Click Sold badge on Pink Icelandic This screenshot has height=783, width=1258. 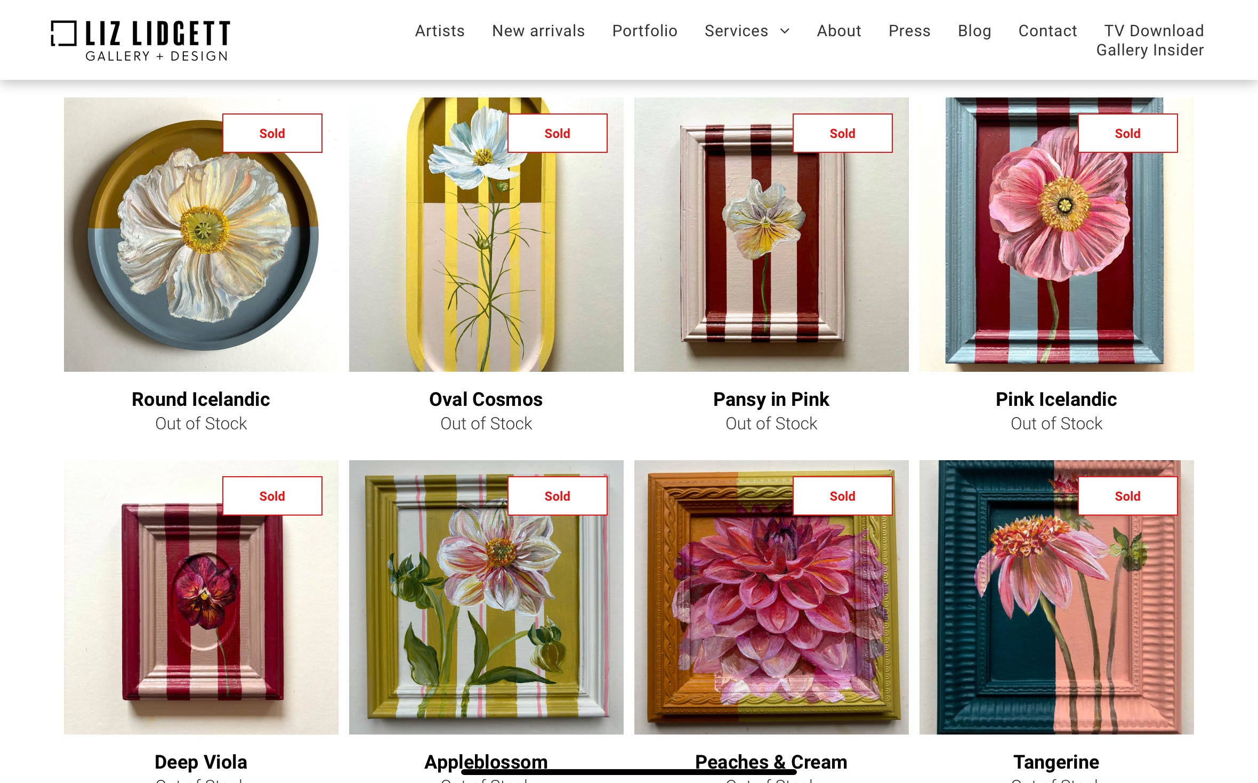pyautogui.click(x=1128, y=133)
